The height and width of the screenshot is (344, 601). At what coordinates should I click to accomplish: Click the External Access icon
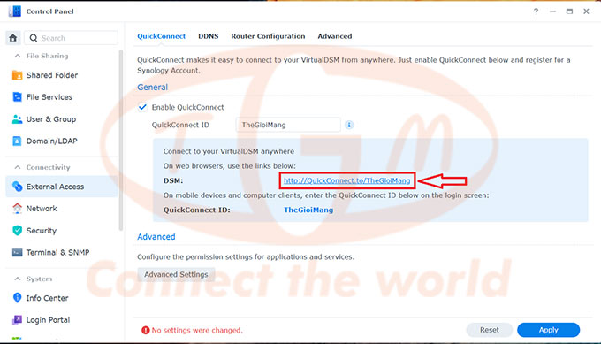(18, 187)
